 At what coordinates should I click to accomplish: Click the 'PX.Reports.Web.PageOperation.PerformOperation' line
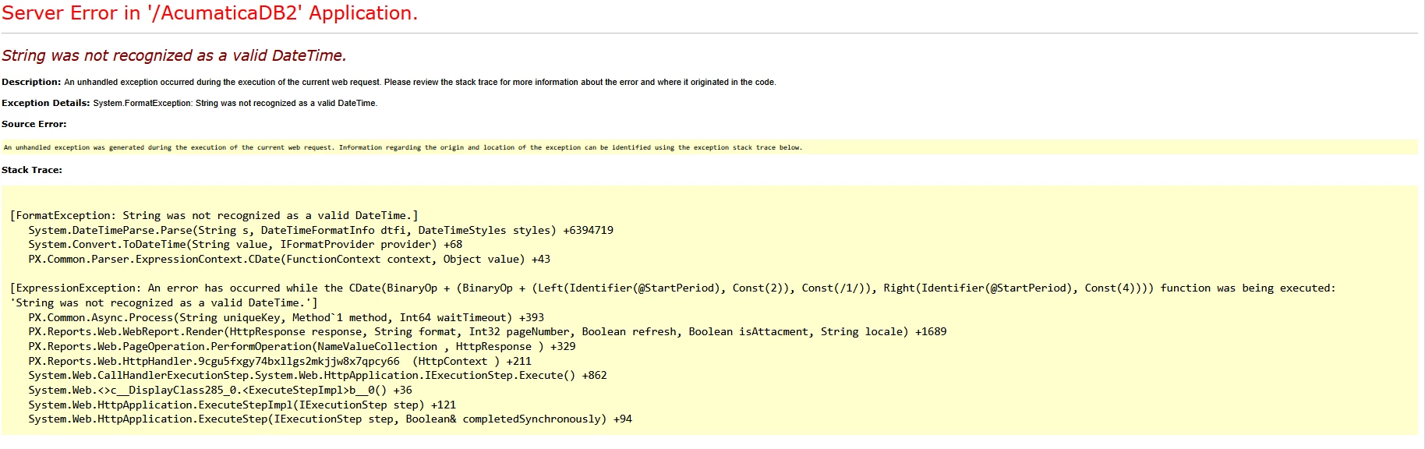[x=302, y=347]
